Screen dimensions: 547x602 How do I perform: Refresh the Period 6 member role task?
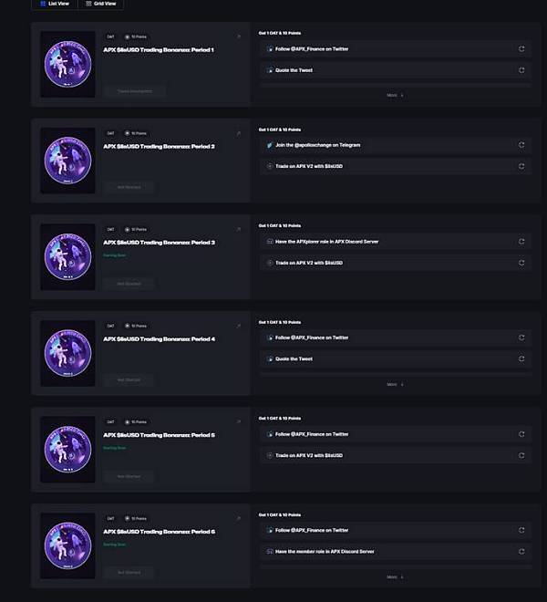[x=521, y=551]
